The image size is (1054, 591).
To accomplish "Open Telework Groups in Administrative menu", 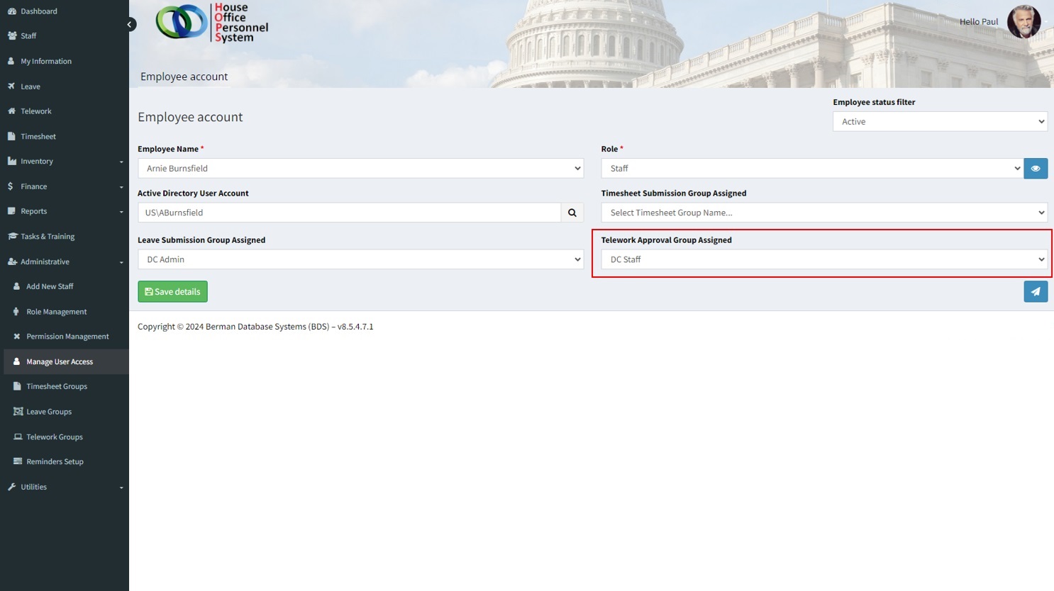I will [x=55, y=437].
